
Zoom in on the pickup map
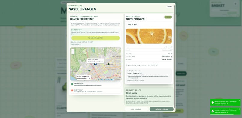pyautogui.click(x=73, y=50)
